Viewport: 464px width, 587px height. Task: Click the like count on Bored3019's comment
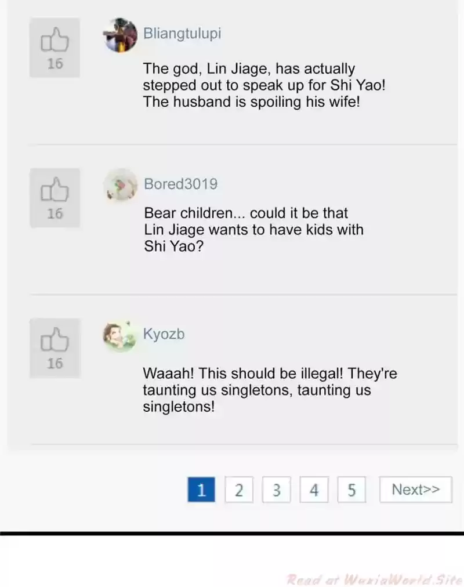55,214
